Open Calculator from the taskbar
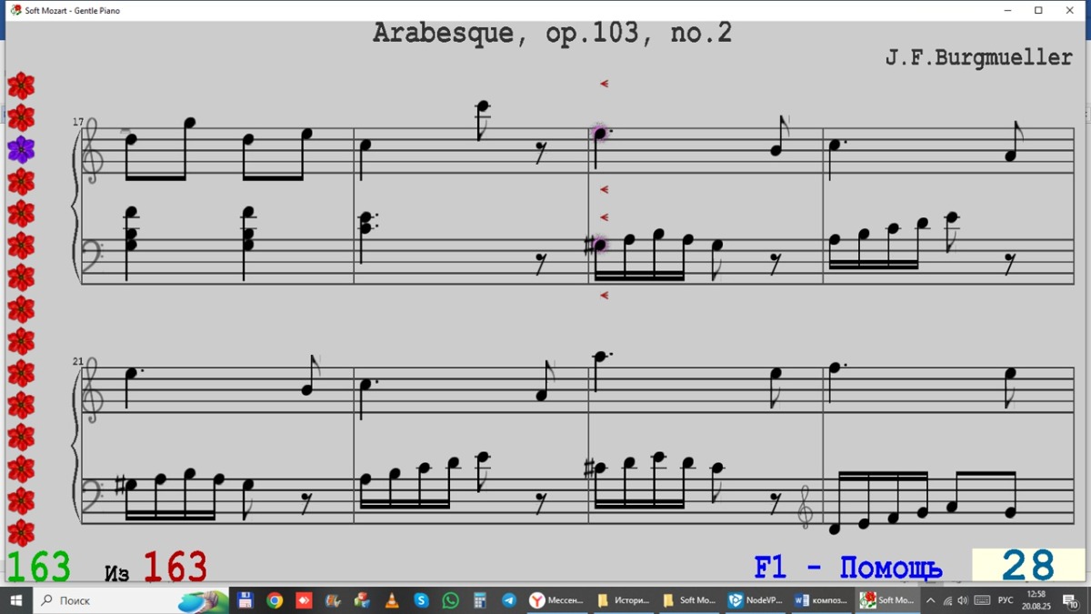 pos(479,600)
